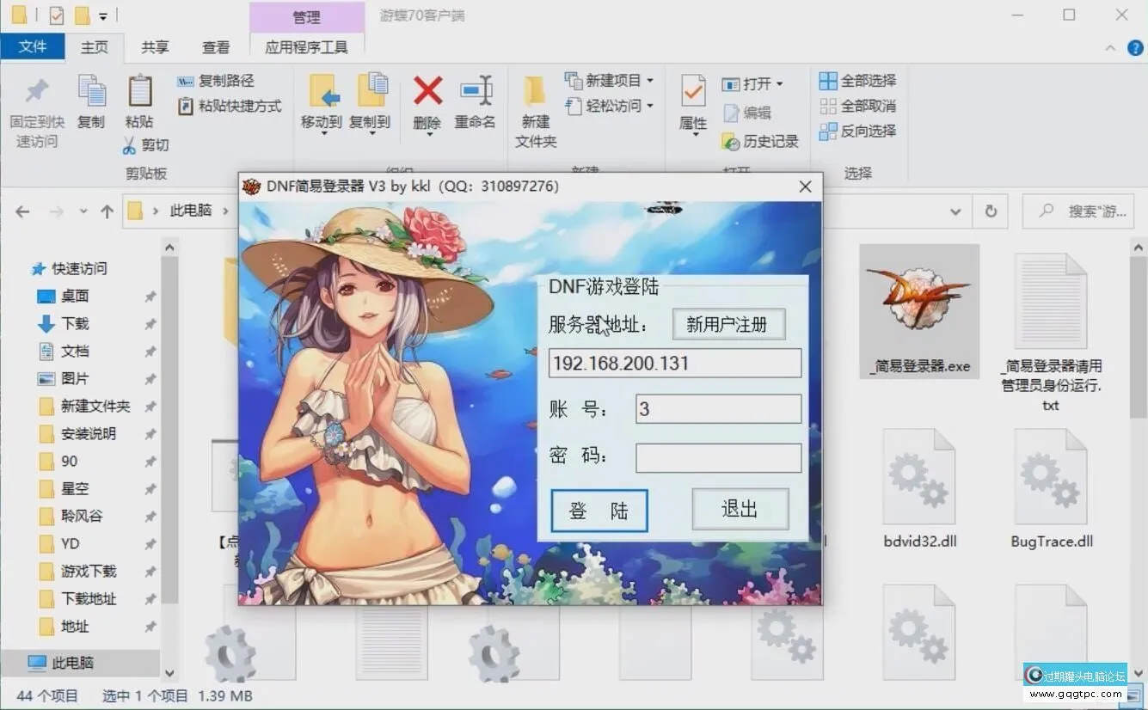Viewport: 1148px width, 710px height.
Task: Click the 新用户注册 registration button
Action: click(x=728, y=324)
